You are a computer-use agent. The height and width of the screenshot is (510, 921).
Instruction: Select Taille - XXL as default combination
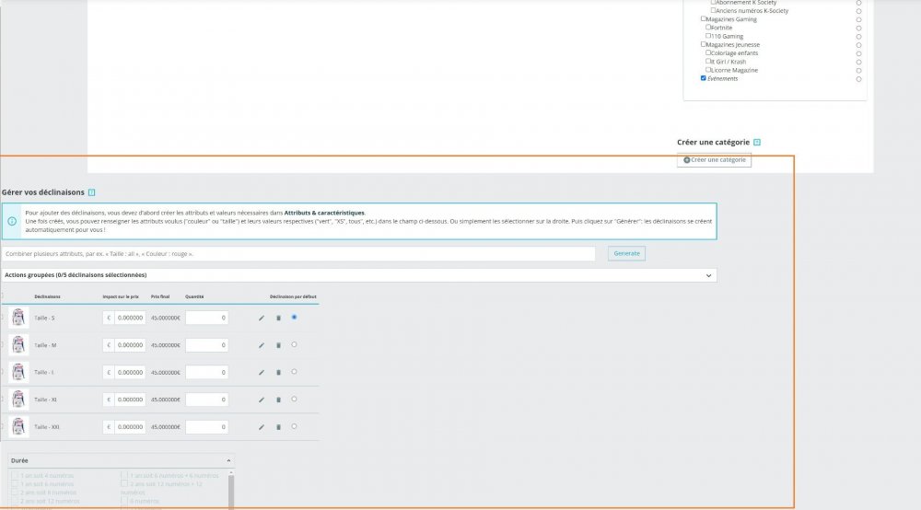coord(295,426)
